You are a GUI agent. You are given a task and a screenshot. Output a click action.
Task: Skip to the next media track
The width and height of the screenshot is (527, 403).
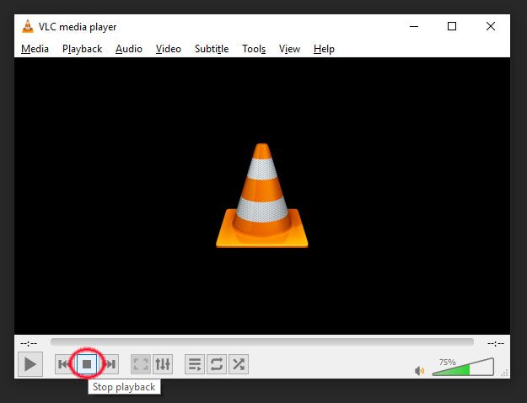tap(110, 364)
